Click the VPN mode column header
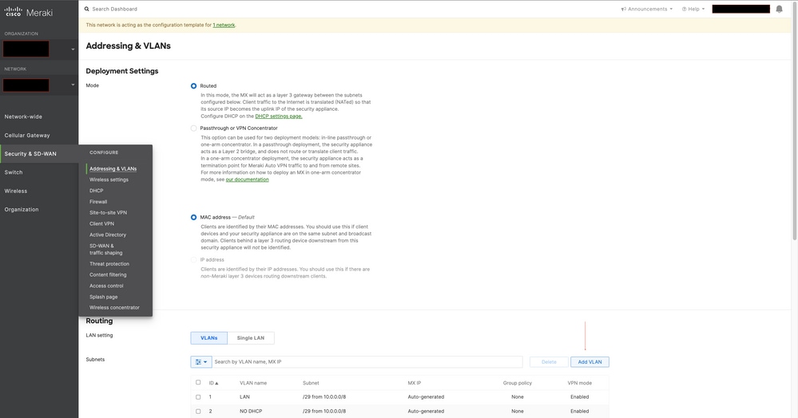 tap(580, 383)
